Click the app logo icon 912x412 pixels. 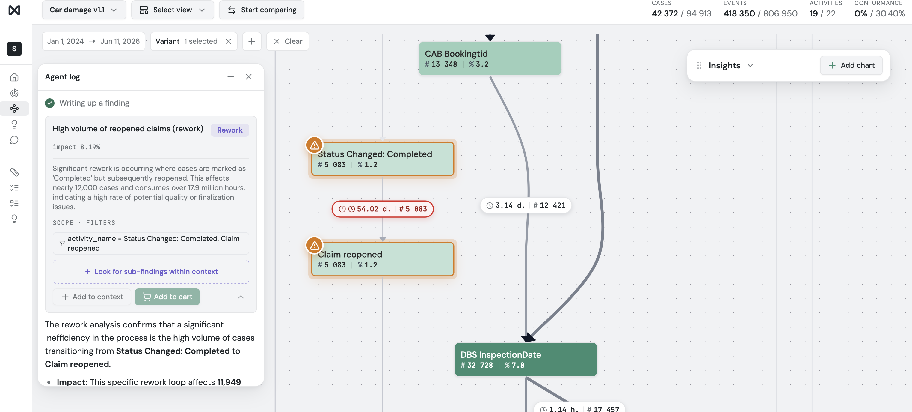coord(14,10)
